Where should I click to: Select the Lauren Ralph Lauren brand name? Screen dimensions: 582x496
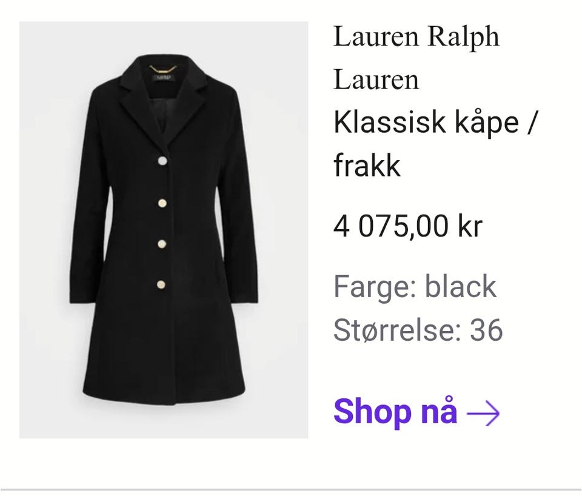coord(416,58)
